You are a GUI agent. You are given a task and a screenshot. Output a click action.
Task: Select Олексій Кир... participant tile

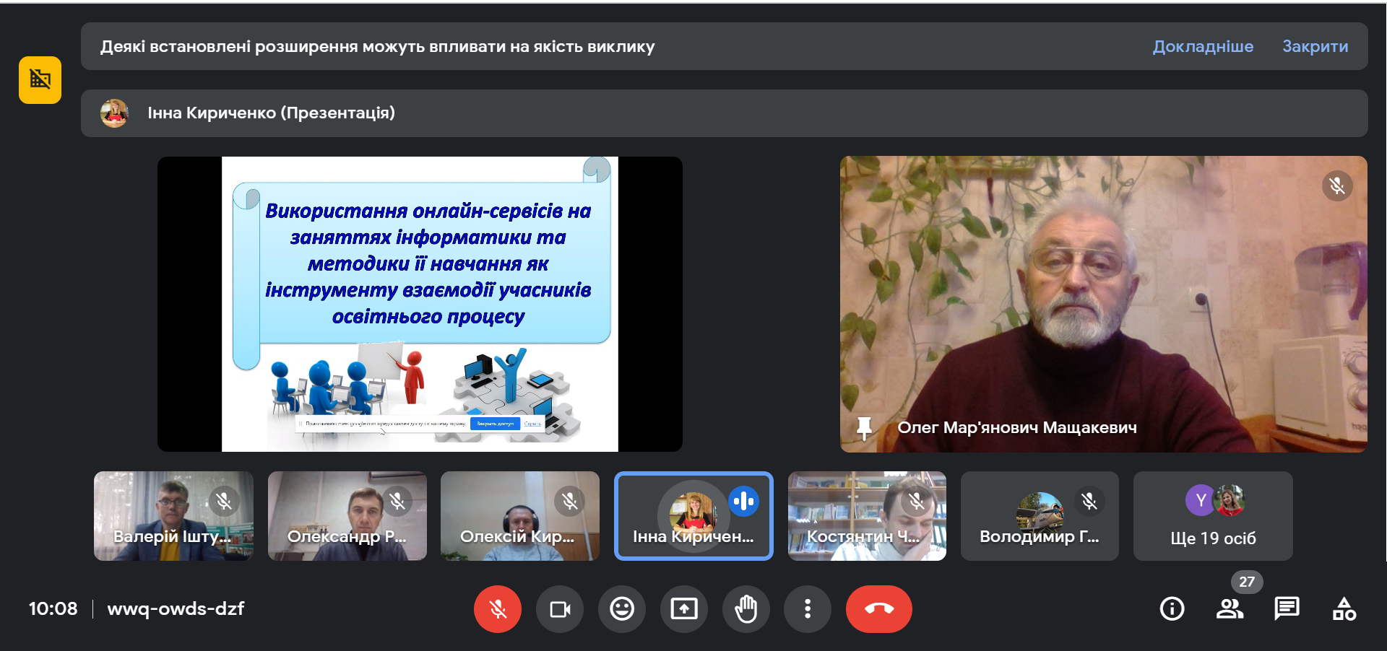(x=520, y=516)
